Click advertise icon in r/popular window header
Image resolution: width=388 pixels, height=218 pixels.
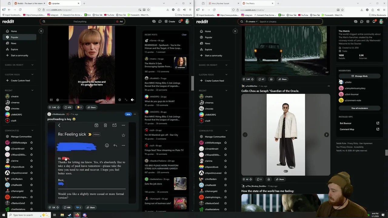click(x=154, y=21)
